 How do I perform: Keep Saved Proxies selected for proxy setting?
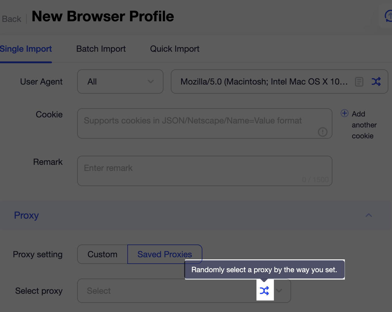pyautogui.click(x=165, y=254)
